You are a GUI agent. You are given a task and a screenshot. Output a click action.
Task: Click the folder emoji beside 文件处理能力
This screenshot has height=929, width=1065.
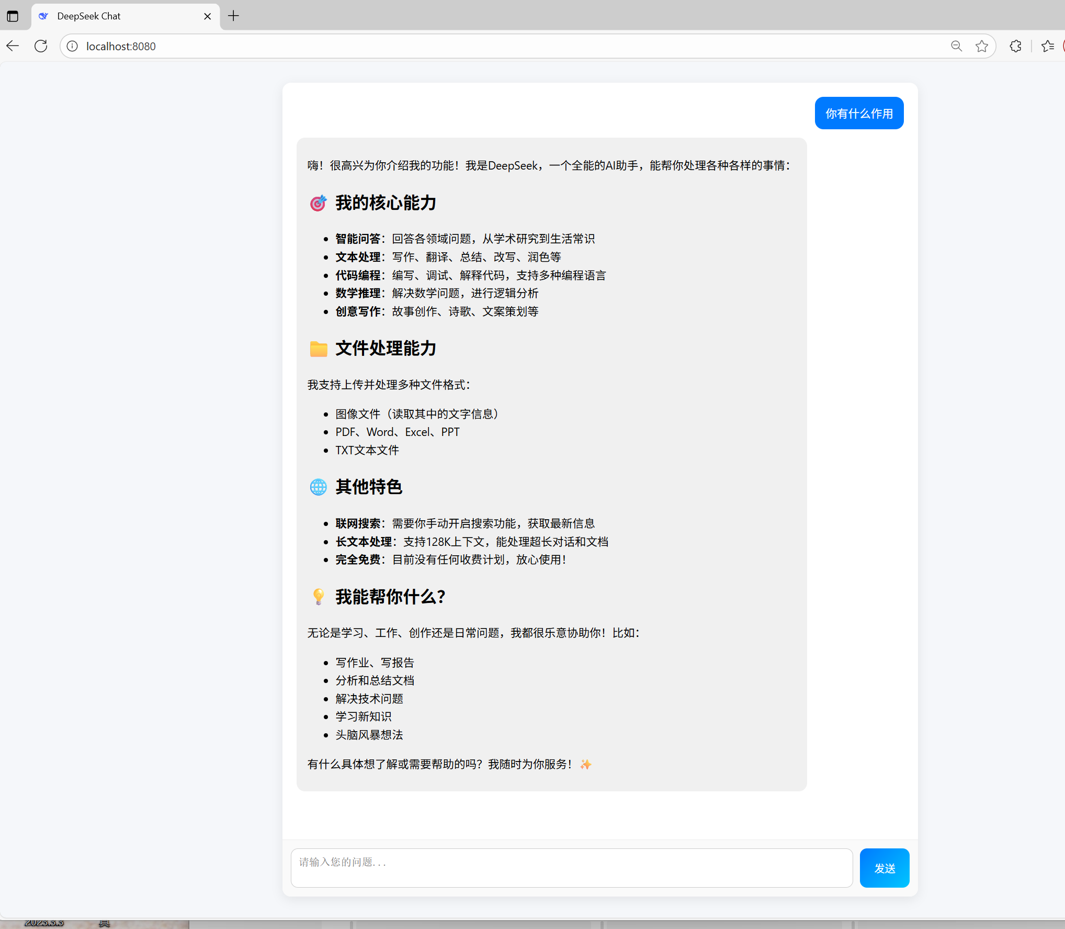click(x=318, y=349)
